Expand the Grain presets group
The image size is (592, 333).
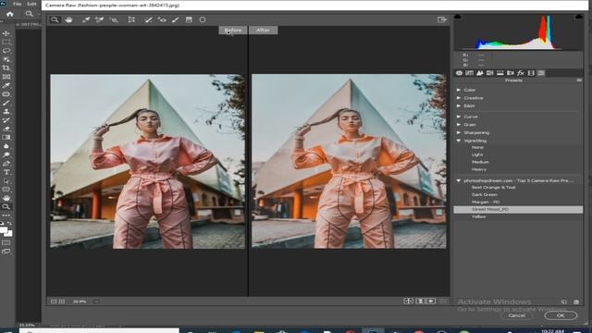(459, 125)
